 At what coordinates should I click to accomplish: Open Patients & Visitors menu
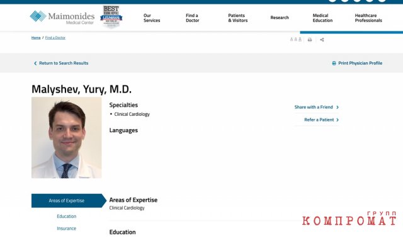coord(238,18)
